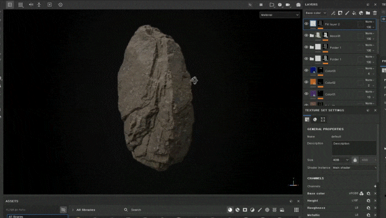Image resolution: width=386 pixels, height=218 pixels.
Task: Hide the Fill layer 2 layer
Action: (306, 24)
